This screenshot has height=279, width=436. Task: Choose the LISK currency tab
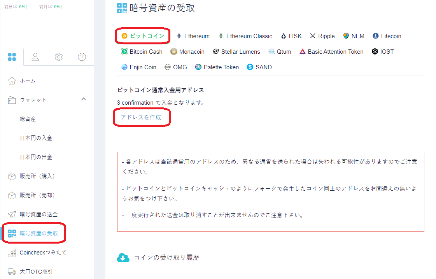tap(291, 36)
